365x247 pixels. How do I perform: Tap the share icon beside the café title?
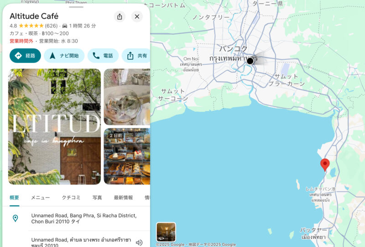point(120,16)
